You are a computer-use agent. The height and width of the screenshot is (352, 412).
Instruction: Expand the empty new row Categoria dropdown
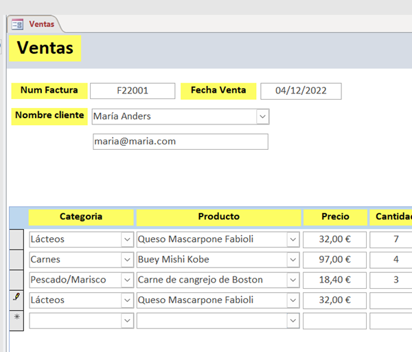tap(127, 320)
